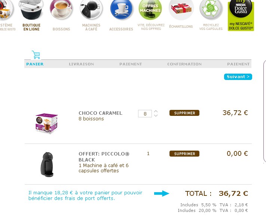Image resolution: width=266 pixels, height=222 pixels.
Task: Select the Confirmation step tab
Action: pos(184,64)
